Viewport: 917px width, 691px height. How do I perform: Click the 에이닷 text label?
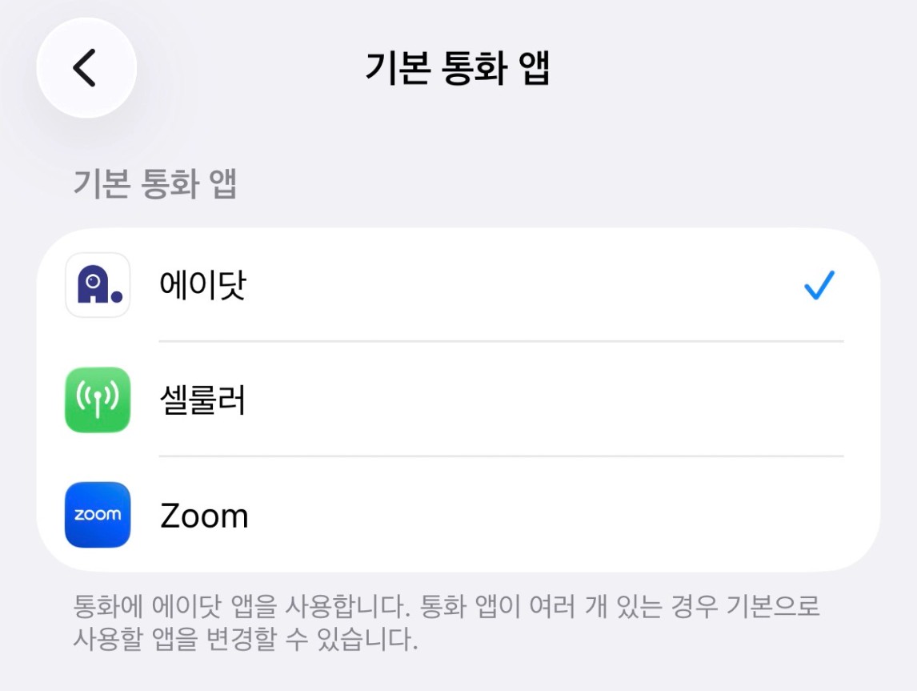point(203,285)
